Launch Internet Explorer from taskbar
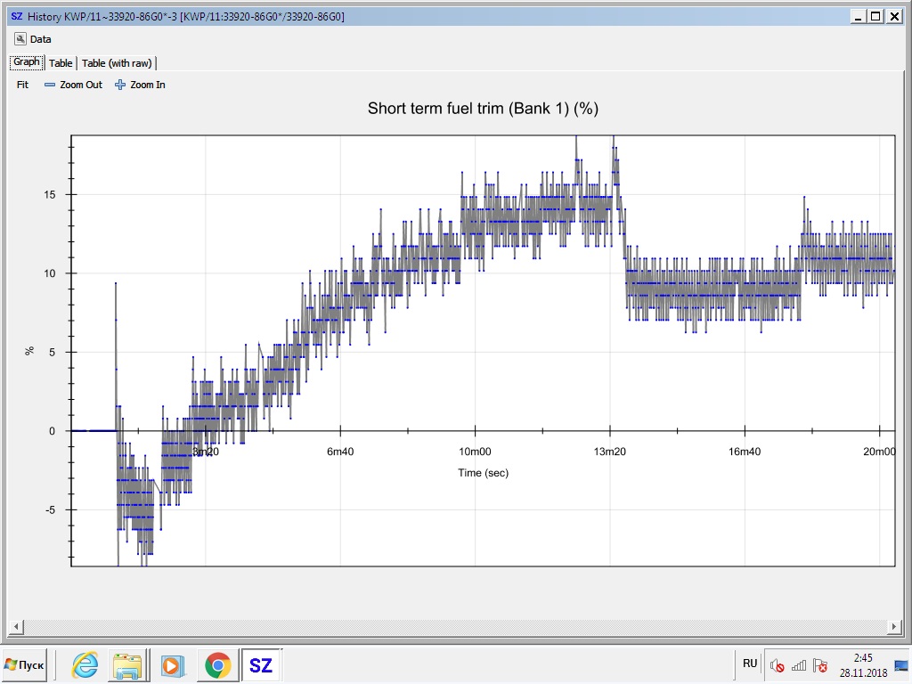The width and height of the screenshot is (912, 684). pyautogui.click(x=85, y=665)
